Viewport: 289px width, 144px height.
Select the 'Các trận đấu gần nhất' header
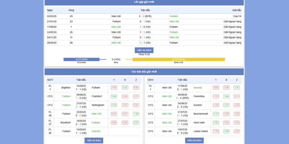point(144,72)
